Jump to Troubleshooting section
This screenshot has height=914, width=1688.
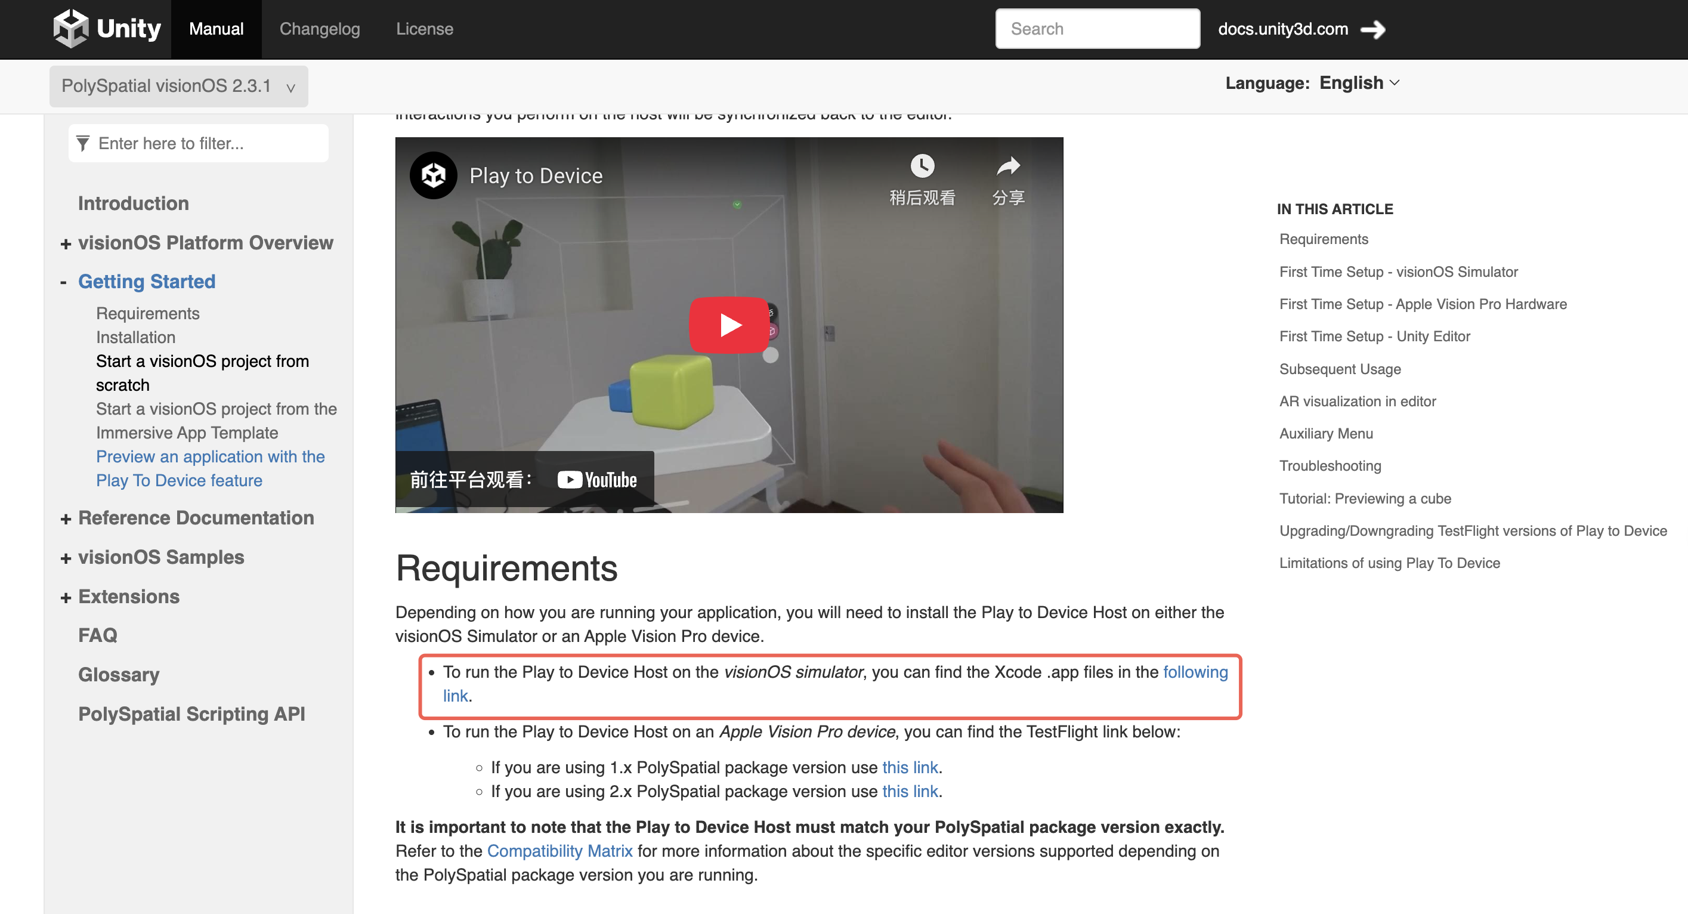point(1330,465)
